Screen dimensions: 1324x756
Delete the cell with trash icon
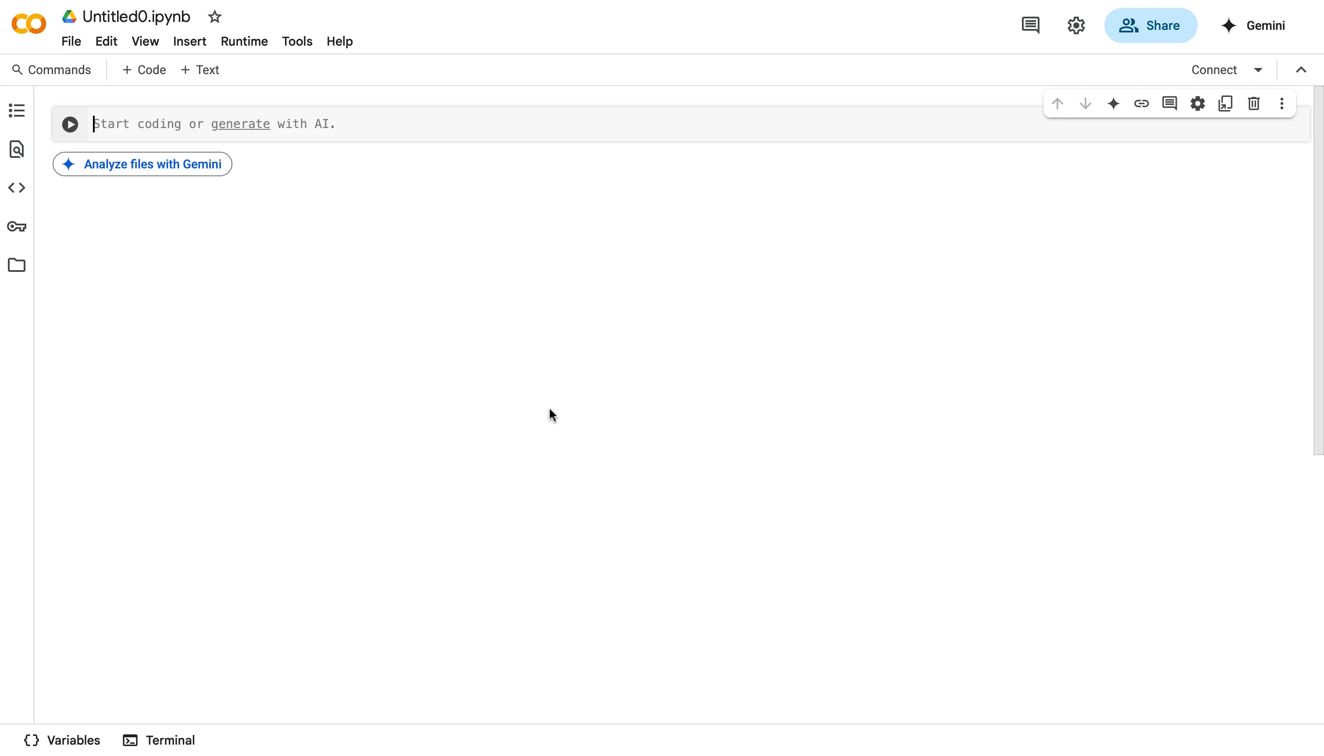click(1253, 103)
